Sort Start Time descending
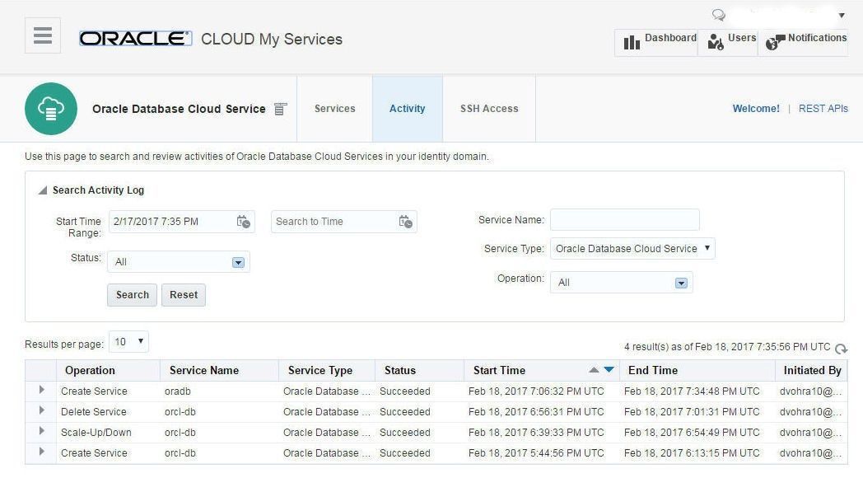 coord(609,369)
